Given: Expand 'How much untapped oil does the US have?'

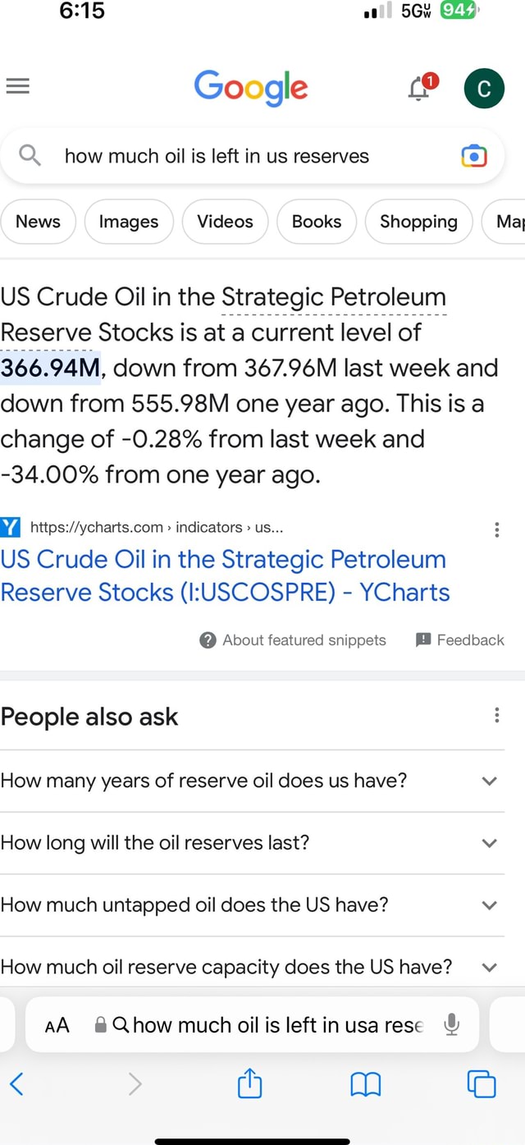Looking at the screenshot, I should click(490, 905).
